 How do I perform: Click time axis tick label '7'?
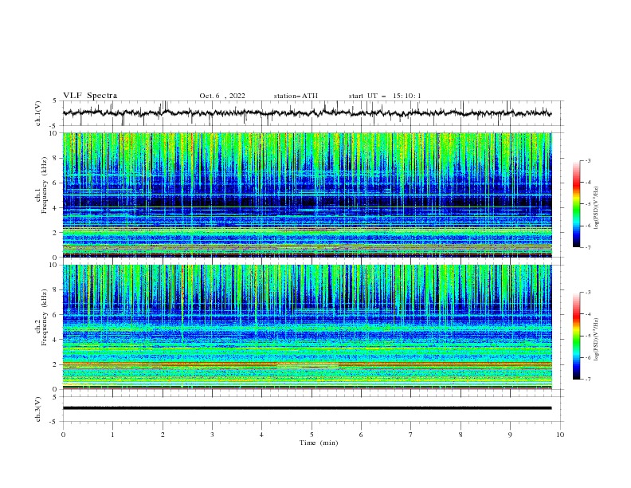pyautogui.click(x=411, y=435)
